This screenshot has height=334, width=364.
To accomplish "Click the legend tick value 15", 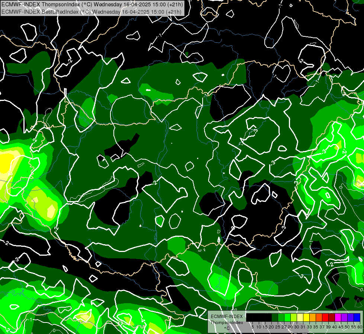I will tap(265, 327).
